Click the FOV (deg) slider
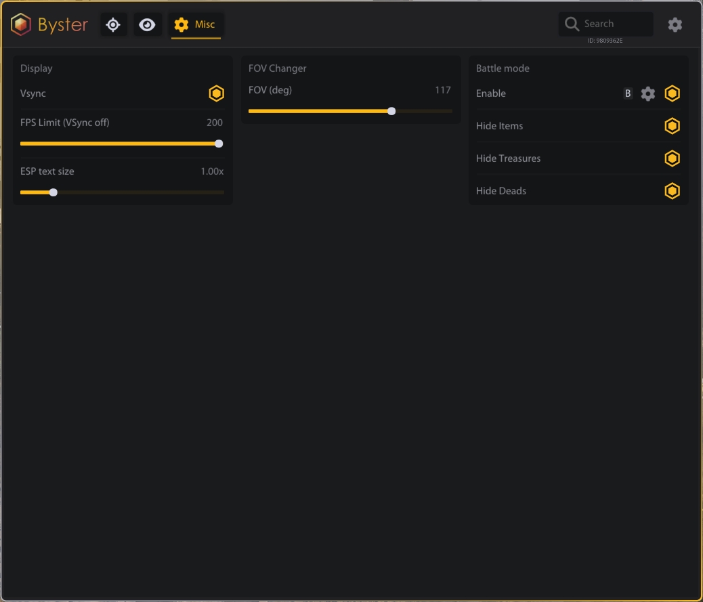Image resolution: width=703 pixels, height=602 pixels. click(x=350, y=111)
